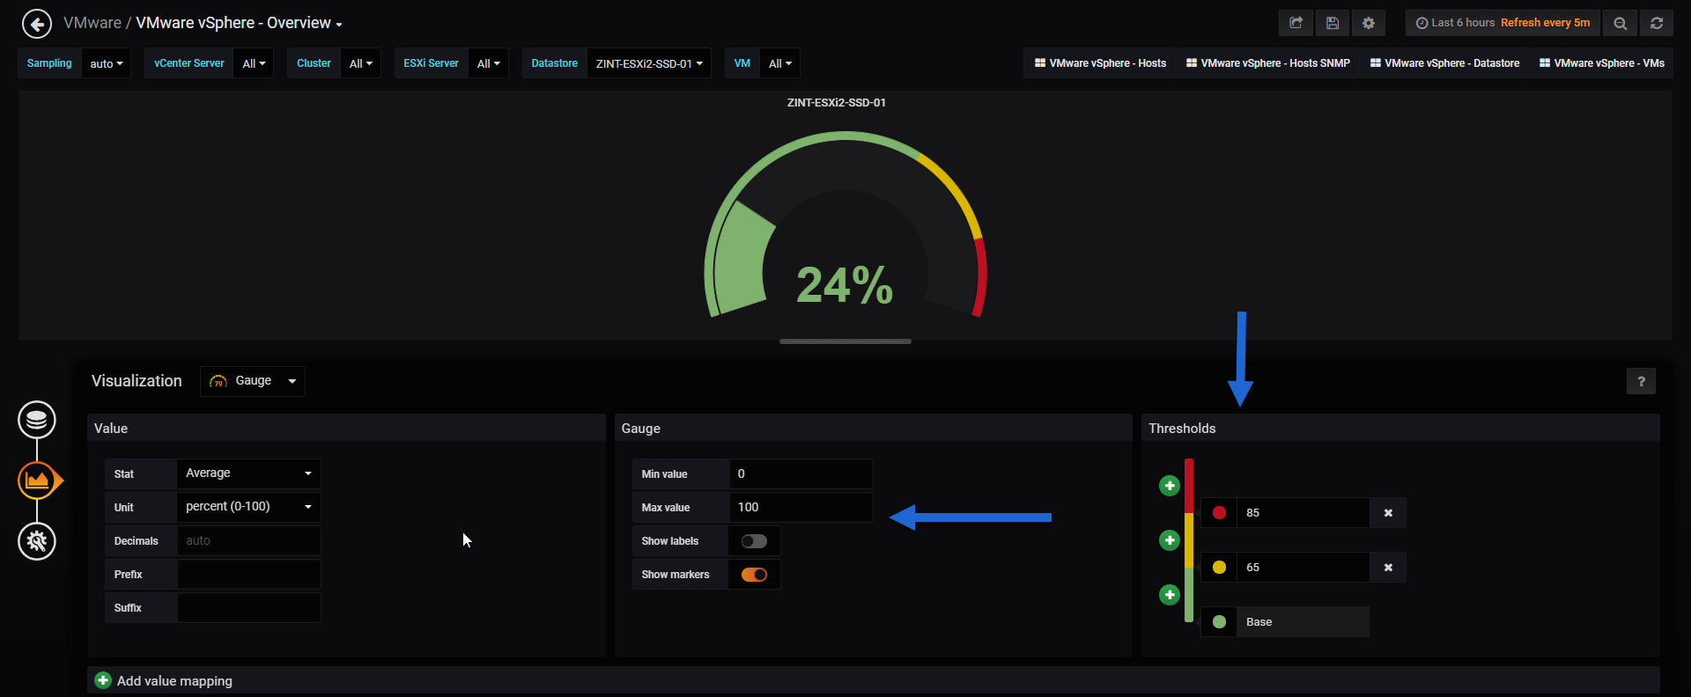
Task: Open the VMware vSphere - Hosts link
Action: pos(1100,63)
